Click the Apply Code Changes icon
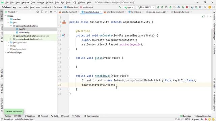The height and width of the screenshot is (121, 216). 166,7
